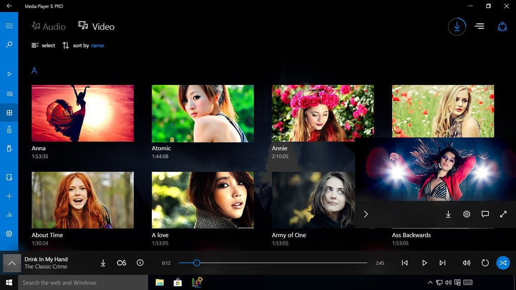This screenshot has height=290, width=516.
Task: Open the Atomic video thumbnail
Action: point(203,113)
